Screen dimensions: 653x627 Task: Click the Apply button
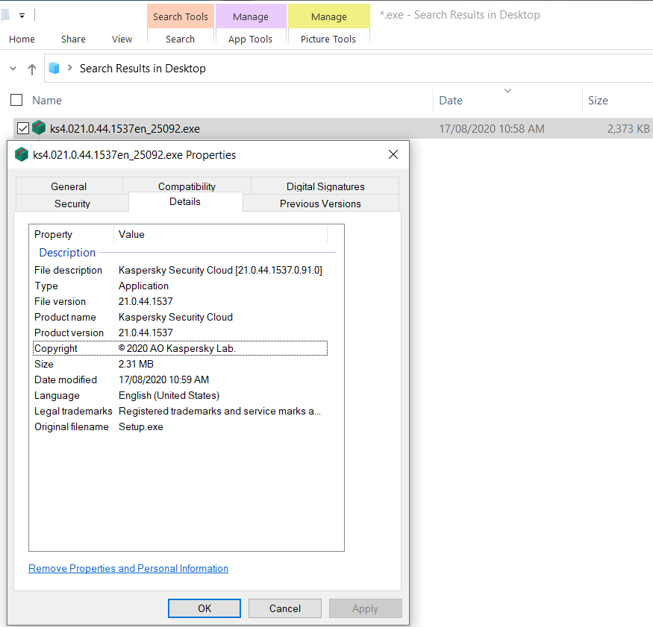365,608
